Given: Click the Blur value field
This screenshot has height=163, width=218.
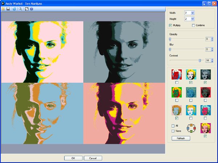Looking at the screenshot, I should point(208,49).
